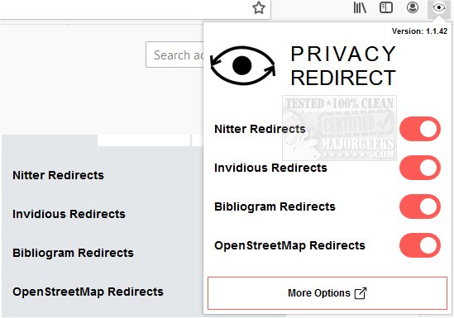Switch off OpenStreetMap Redirects toggle
Viewport: 454px width, 318px height.
pos(420,245)
